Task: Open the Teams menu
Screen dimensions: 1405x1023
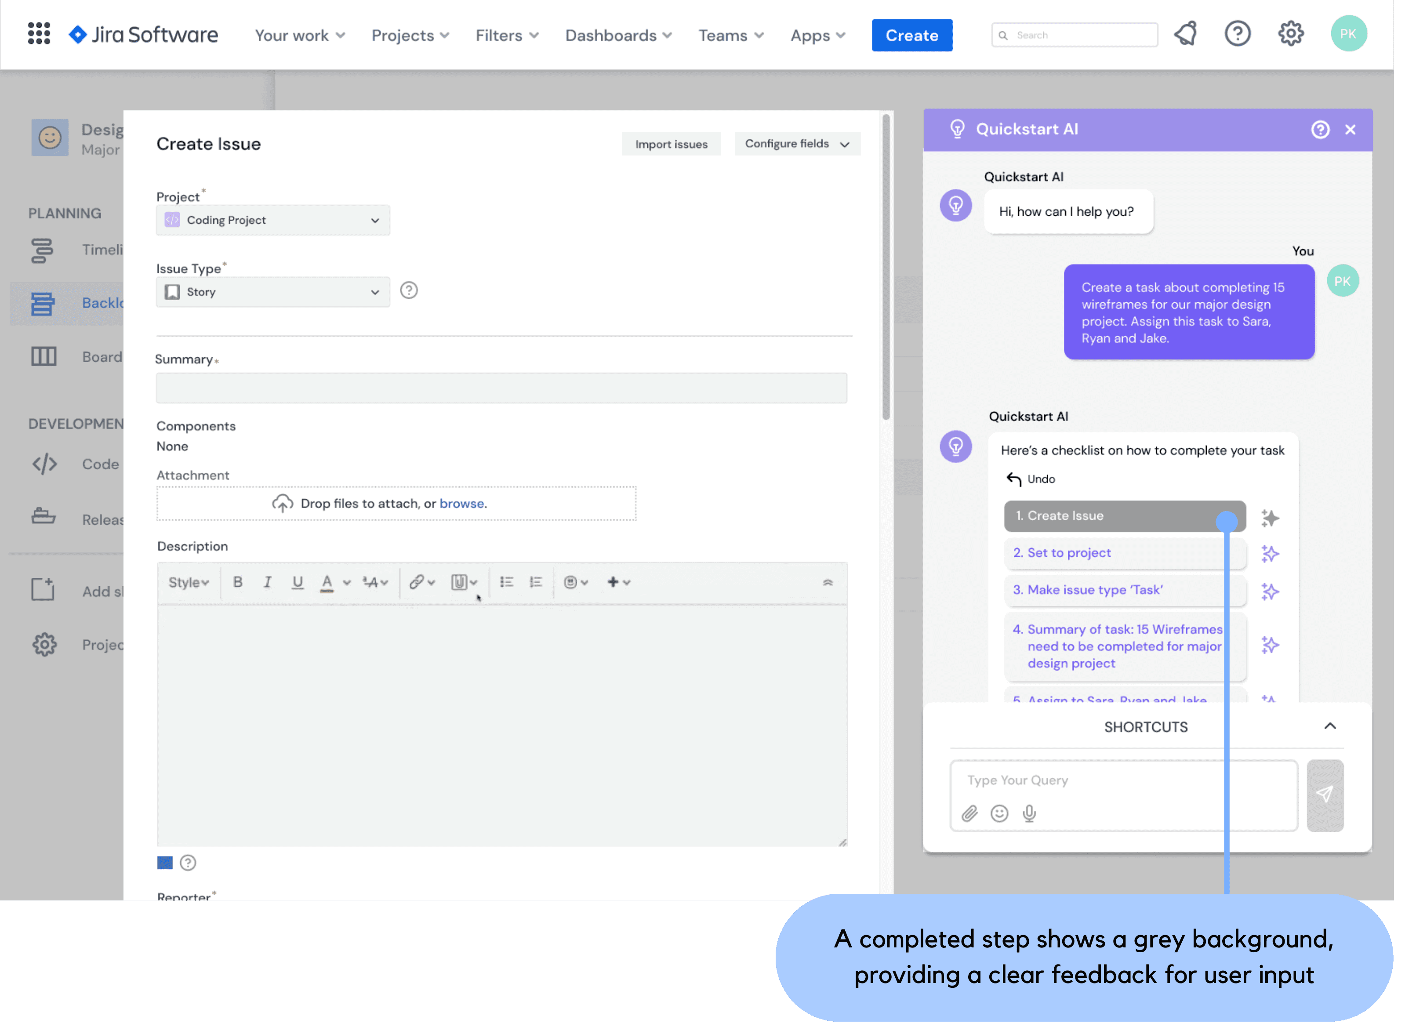Action: coord(731,35)
